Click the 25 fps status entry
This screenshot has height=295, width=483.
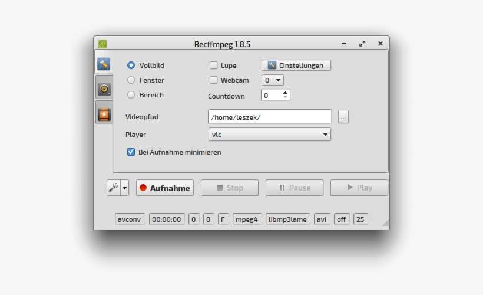click(360, 219)
